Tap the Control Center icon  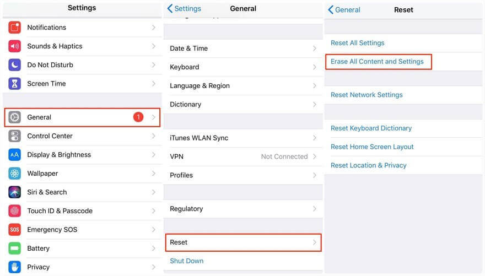[x=15, y=136]
